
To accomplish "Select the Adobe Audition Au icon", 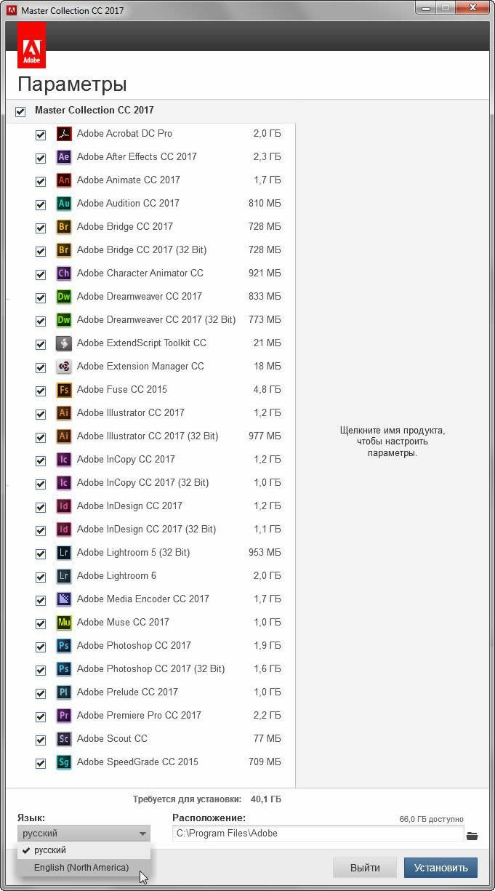I will coord(64,204).
